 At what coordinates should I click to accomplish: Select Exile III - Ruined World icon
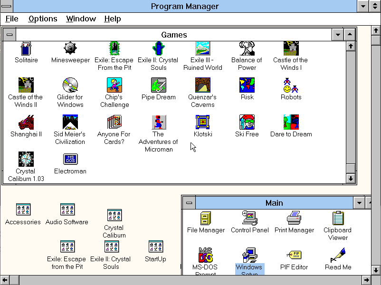click(203, 48)
